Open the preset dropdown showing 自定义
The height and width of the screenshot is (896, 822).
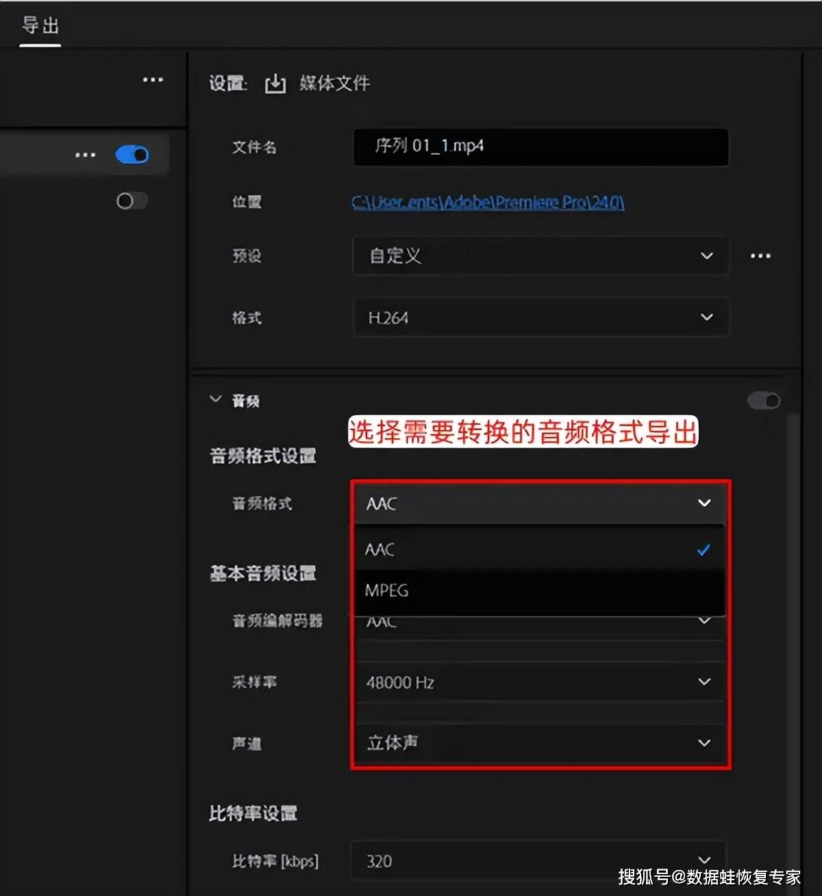pyautogui.click(x=540, y=256)
